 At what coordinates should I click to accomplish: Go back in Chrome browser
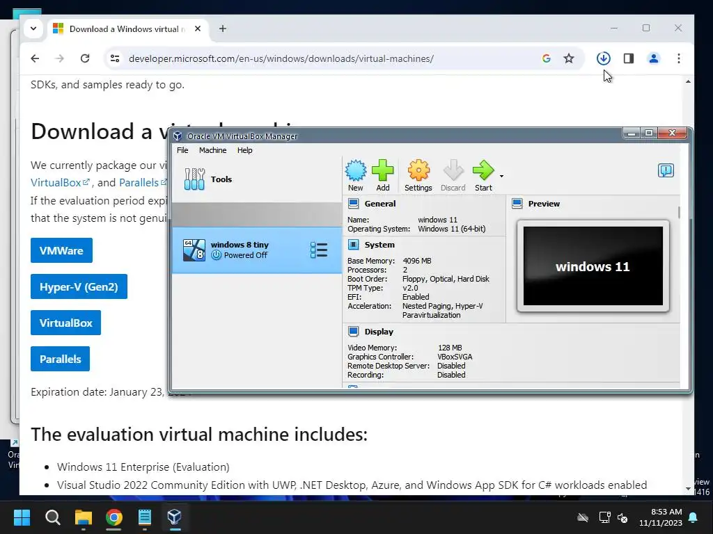[x=35, y=58]
